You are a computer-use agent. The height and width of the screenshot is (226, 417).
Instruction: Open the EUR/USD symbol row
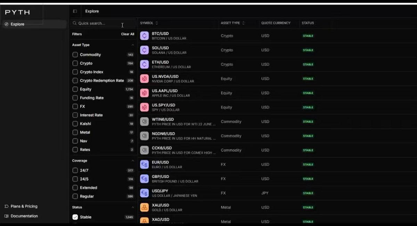(277, 164)
